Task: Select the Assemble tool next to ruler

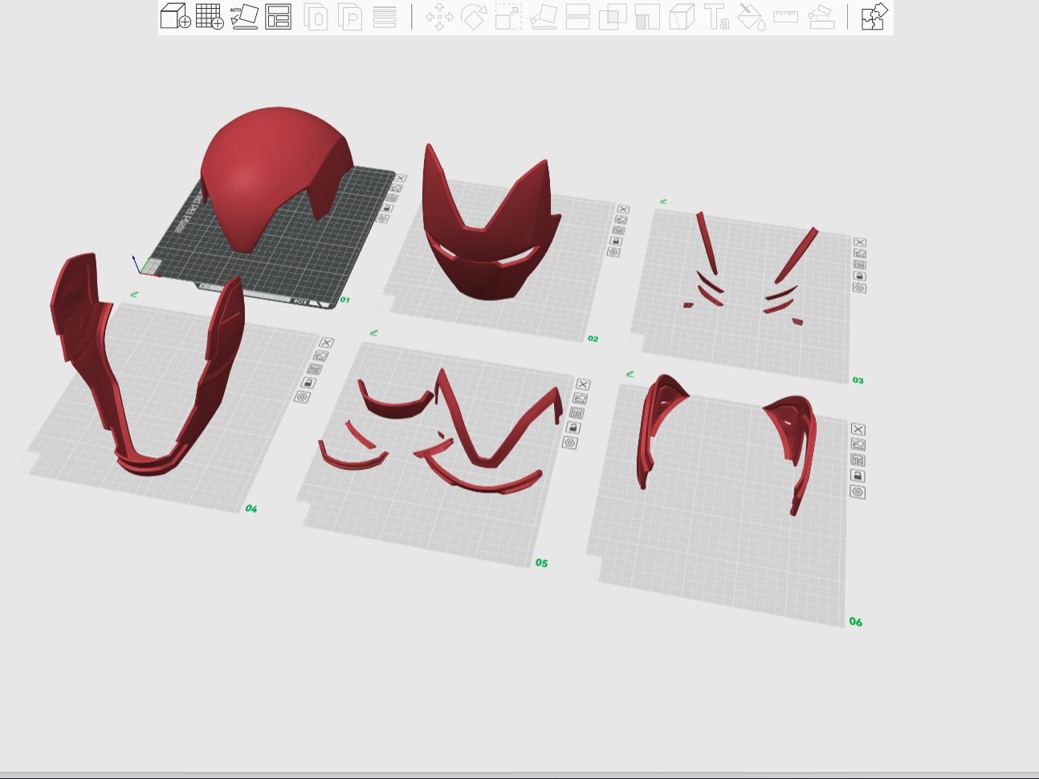Action: tap(821, 17)
